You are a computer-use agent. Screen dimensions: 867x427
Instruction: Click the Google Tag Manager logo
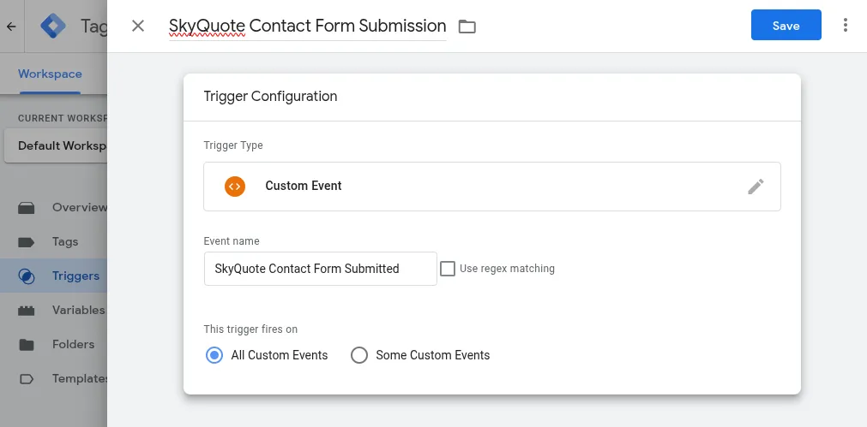53,26
